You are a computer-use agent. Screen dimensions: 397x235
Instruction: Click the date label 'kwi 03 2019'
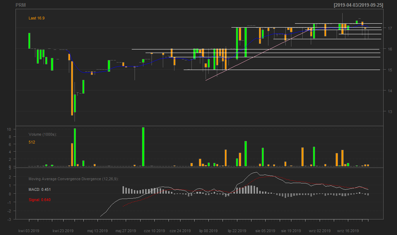(29, 231)
